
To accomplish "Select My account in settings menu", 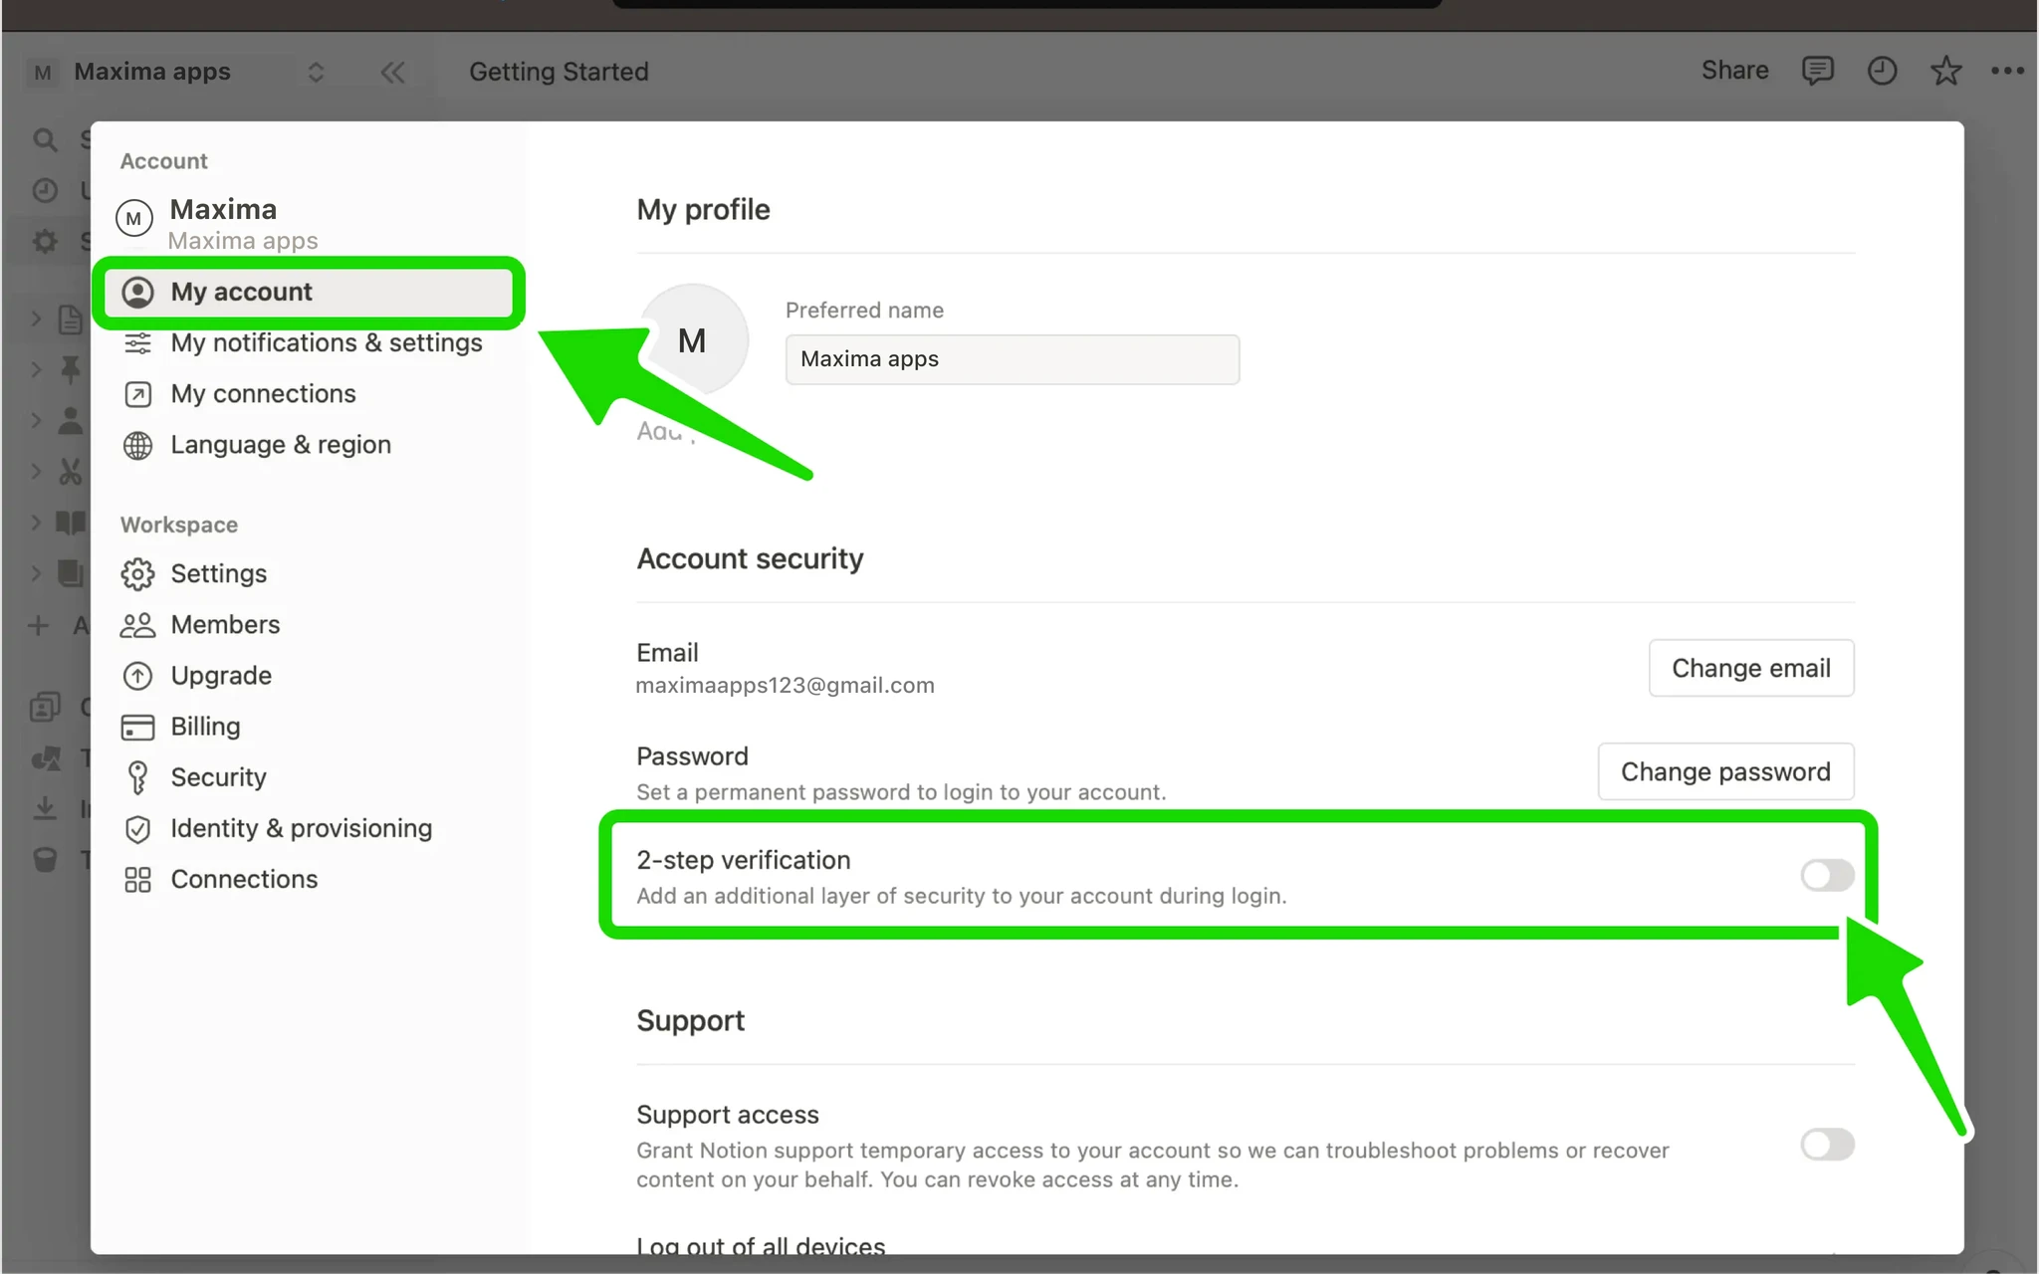I will 309,292.
